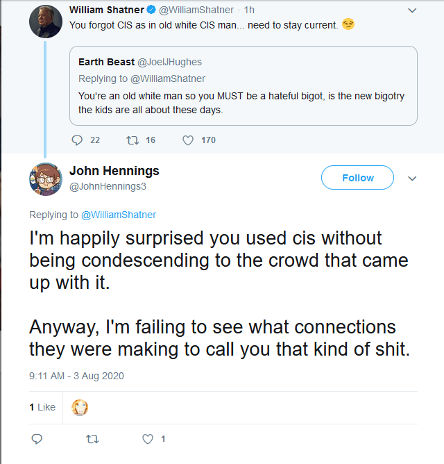The width and height of the screenshot is (444, 464).
Task: Like William Shatner's tweet with 170 likes
Action: pos(187,140)
